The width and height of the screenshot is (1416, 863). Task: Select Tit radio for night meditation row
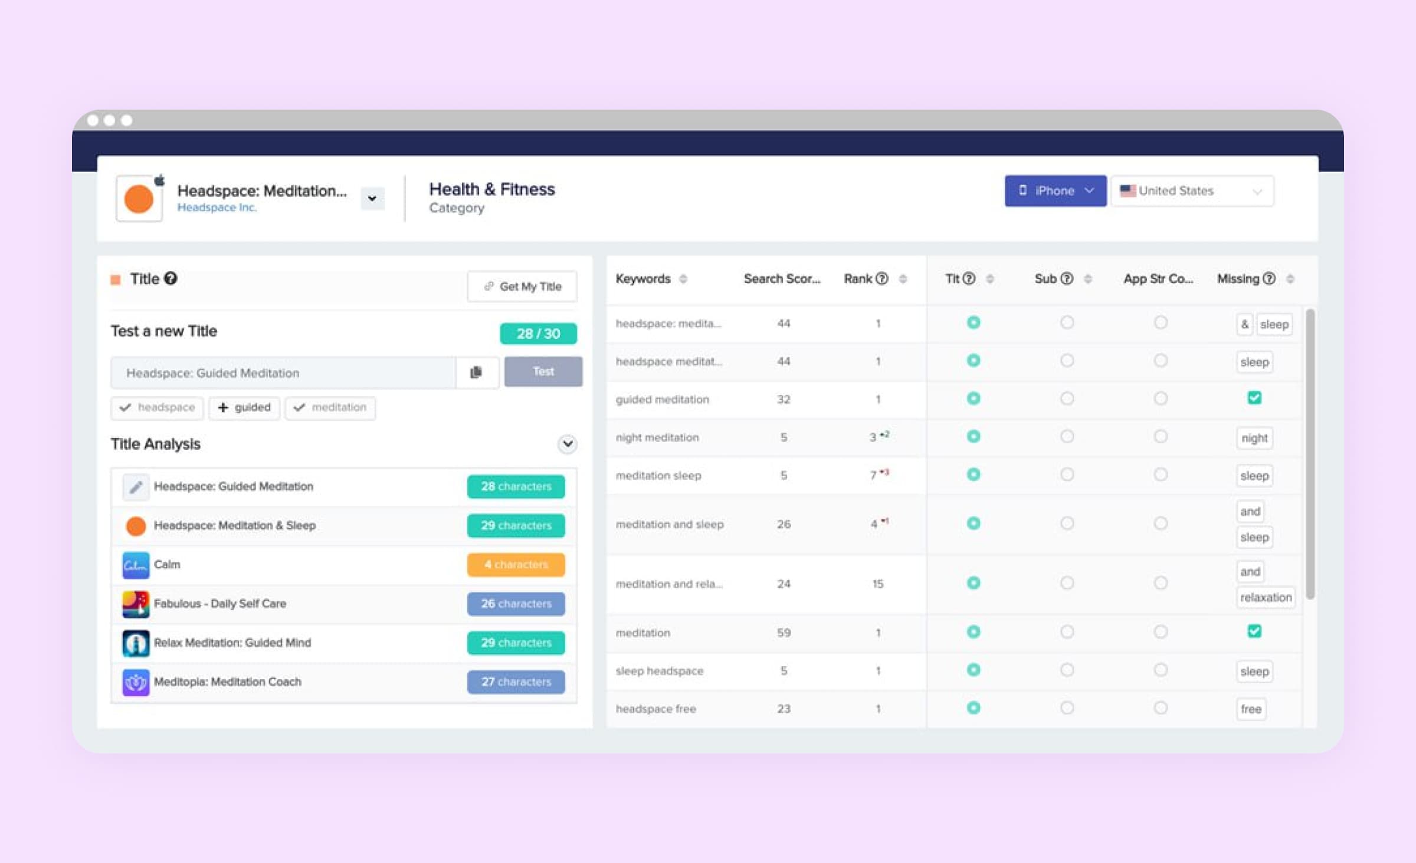click(x=973, y=436)
